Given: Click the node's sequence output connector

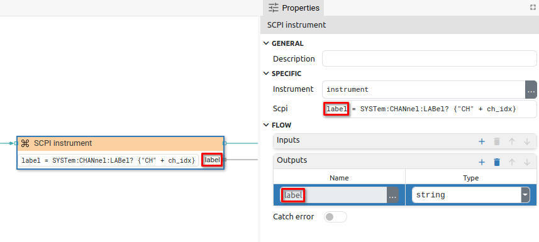Looking at the screenshot, I should point(225,143).
